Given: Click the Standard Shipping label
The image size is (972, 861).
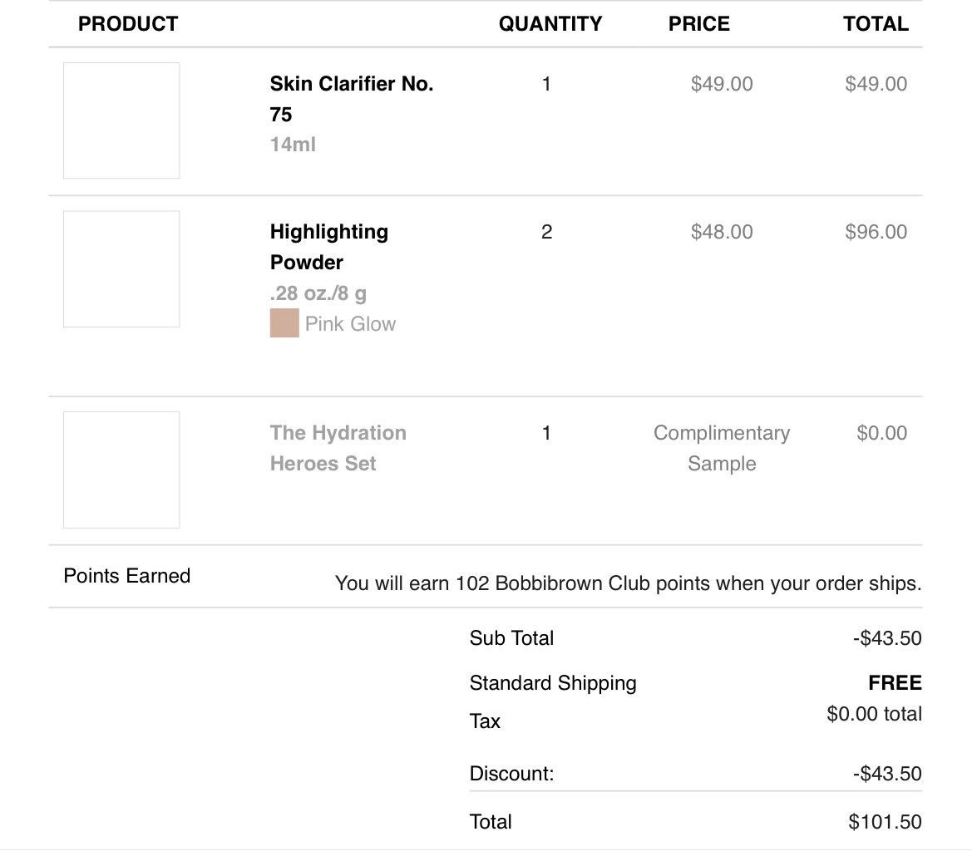Looking at the screenshot, I should click(x=553, y=683).
